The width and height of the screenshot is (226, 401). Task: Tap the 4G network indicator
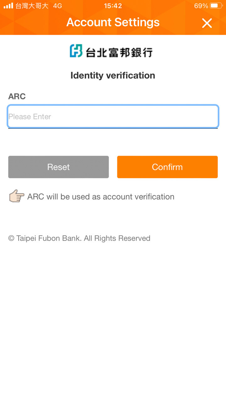click(57, 6)
